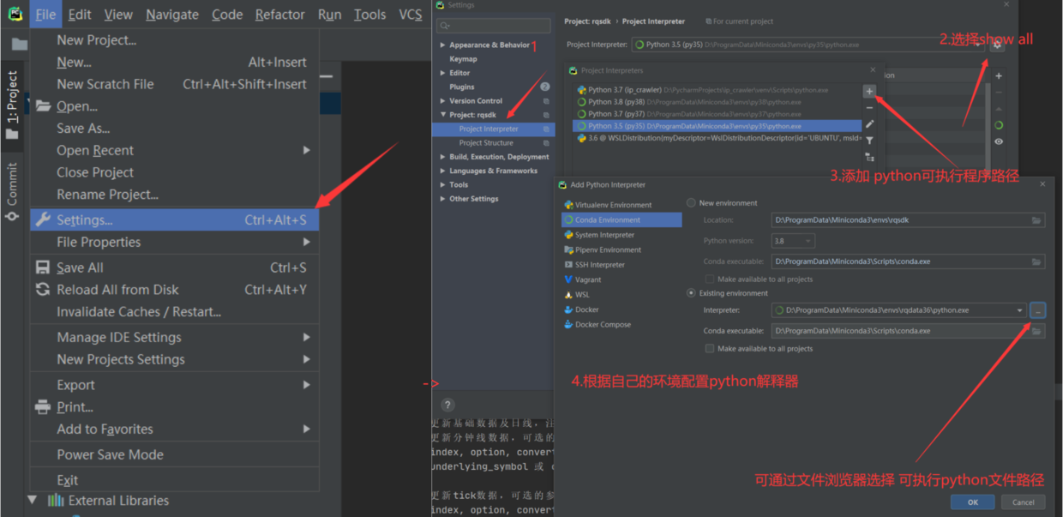Open the Commit tool window tab

[12, 192]
